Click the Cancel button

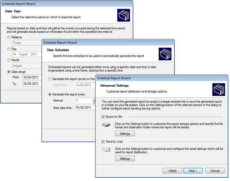[215, 171]
